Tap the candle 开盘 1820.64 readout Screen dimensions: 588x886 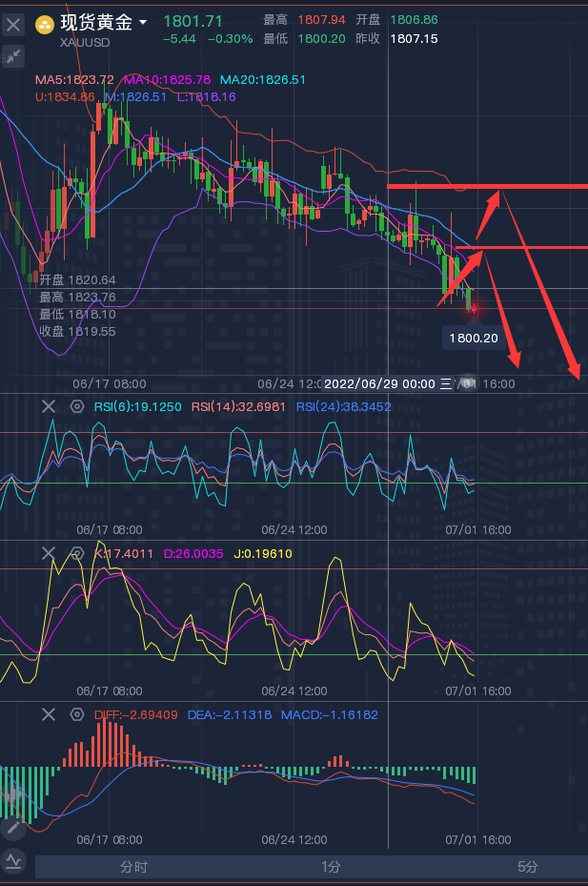[x=77, y=279]
